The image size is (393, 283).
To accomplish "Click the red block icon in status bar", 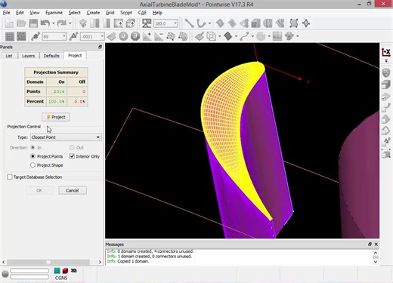I will pyautogui.click(x=65, y=271).
